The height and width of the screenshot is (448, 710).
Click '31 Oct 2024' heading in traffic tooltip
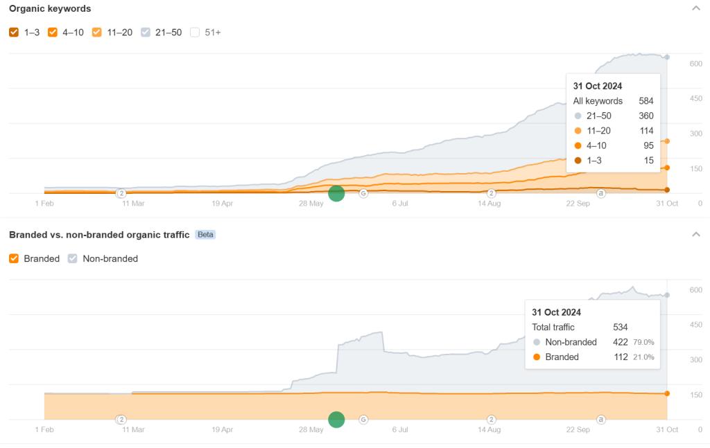click(556, 312)
